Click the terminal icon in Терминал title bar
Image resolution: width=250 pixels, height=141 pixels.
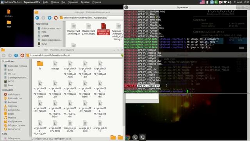pyautogui.click(x=126, y=7)
